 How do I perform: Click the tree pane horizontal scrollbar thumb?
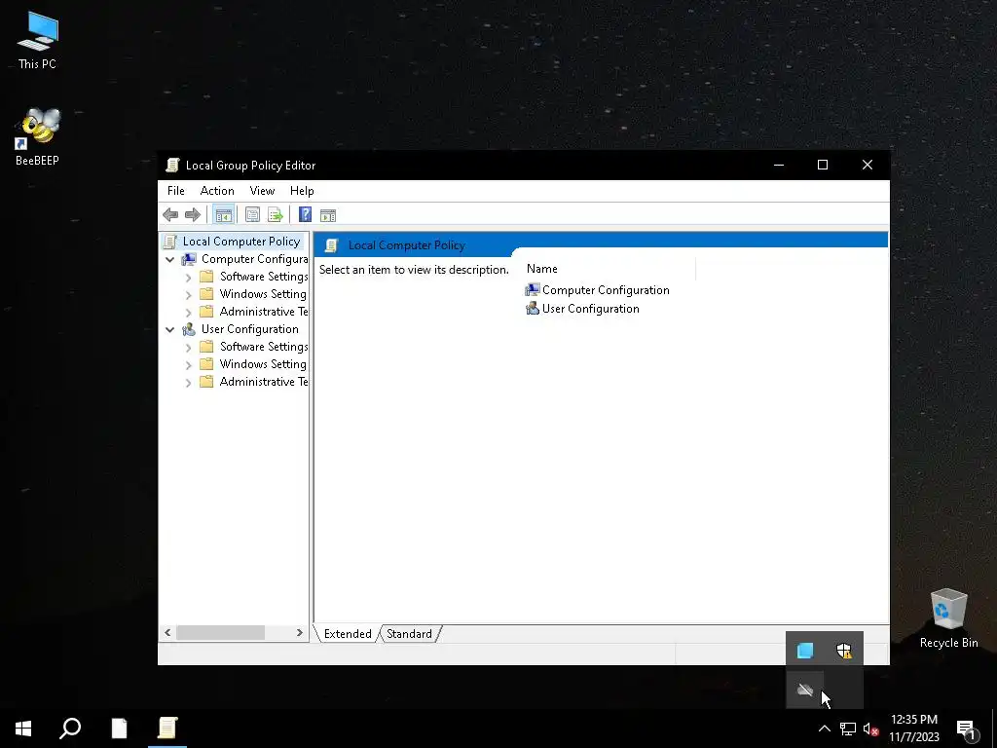point(220,632)
